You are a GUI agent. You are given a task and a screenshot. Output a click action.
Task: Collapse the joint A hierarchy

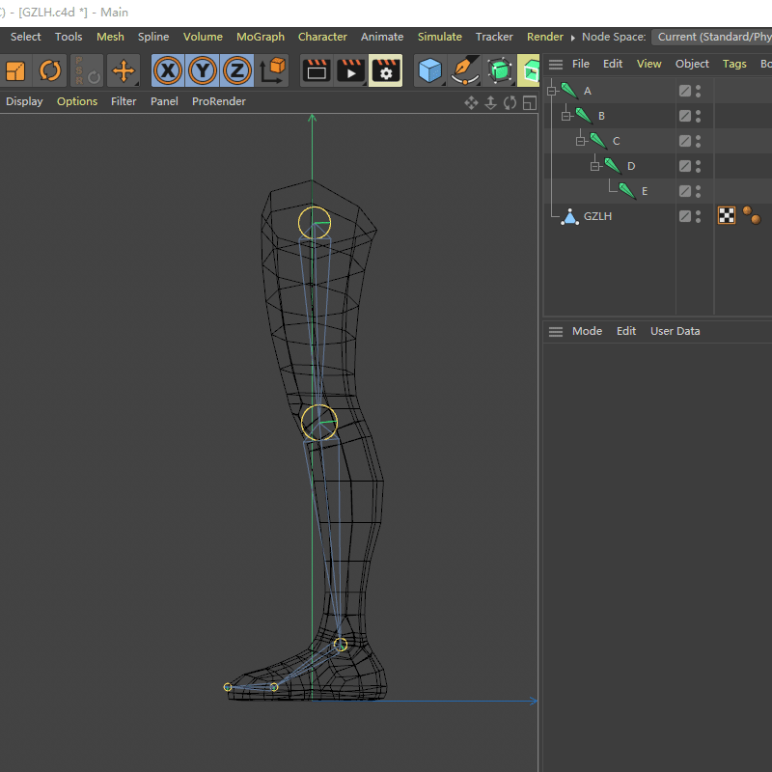click(x=550, y=90)
